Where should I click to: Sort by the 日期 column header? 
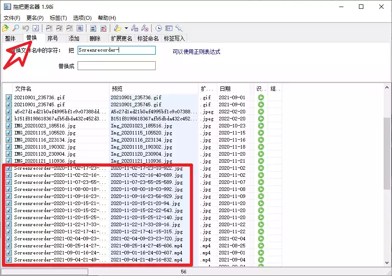234,89
